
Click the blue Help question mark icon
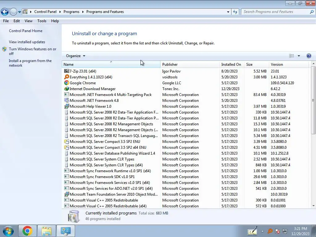pyautogui.click(x=309, y=56)
